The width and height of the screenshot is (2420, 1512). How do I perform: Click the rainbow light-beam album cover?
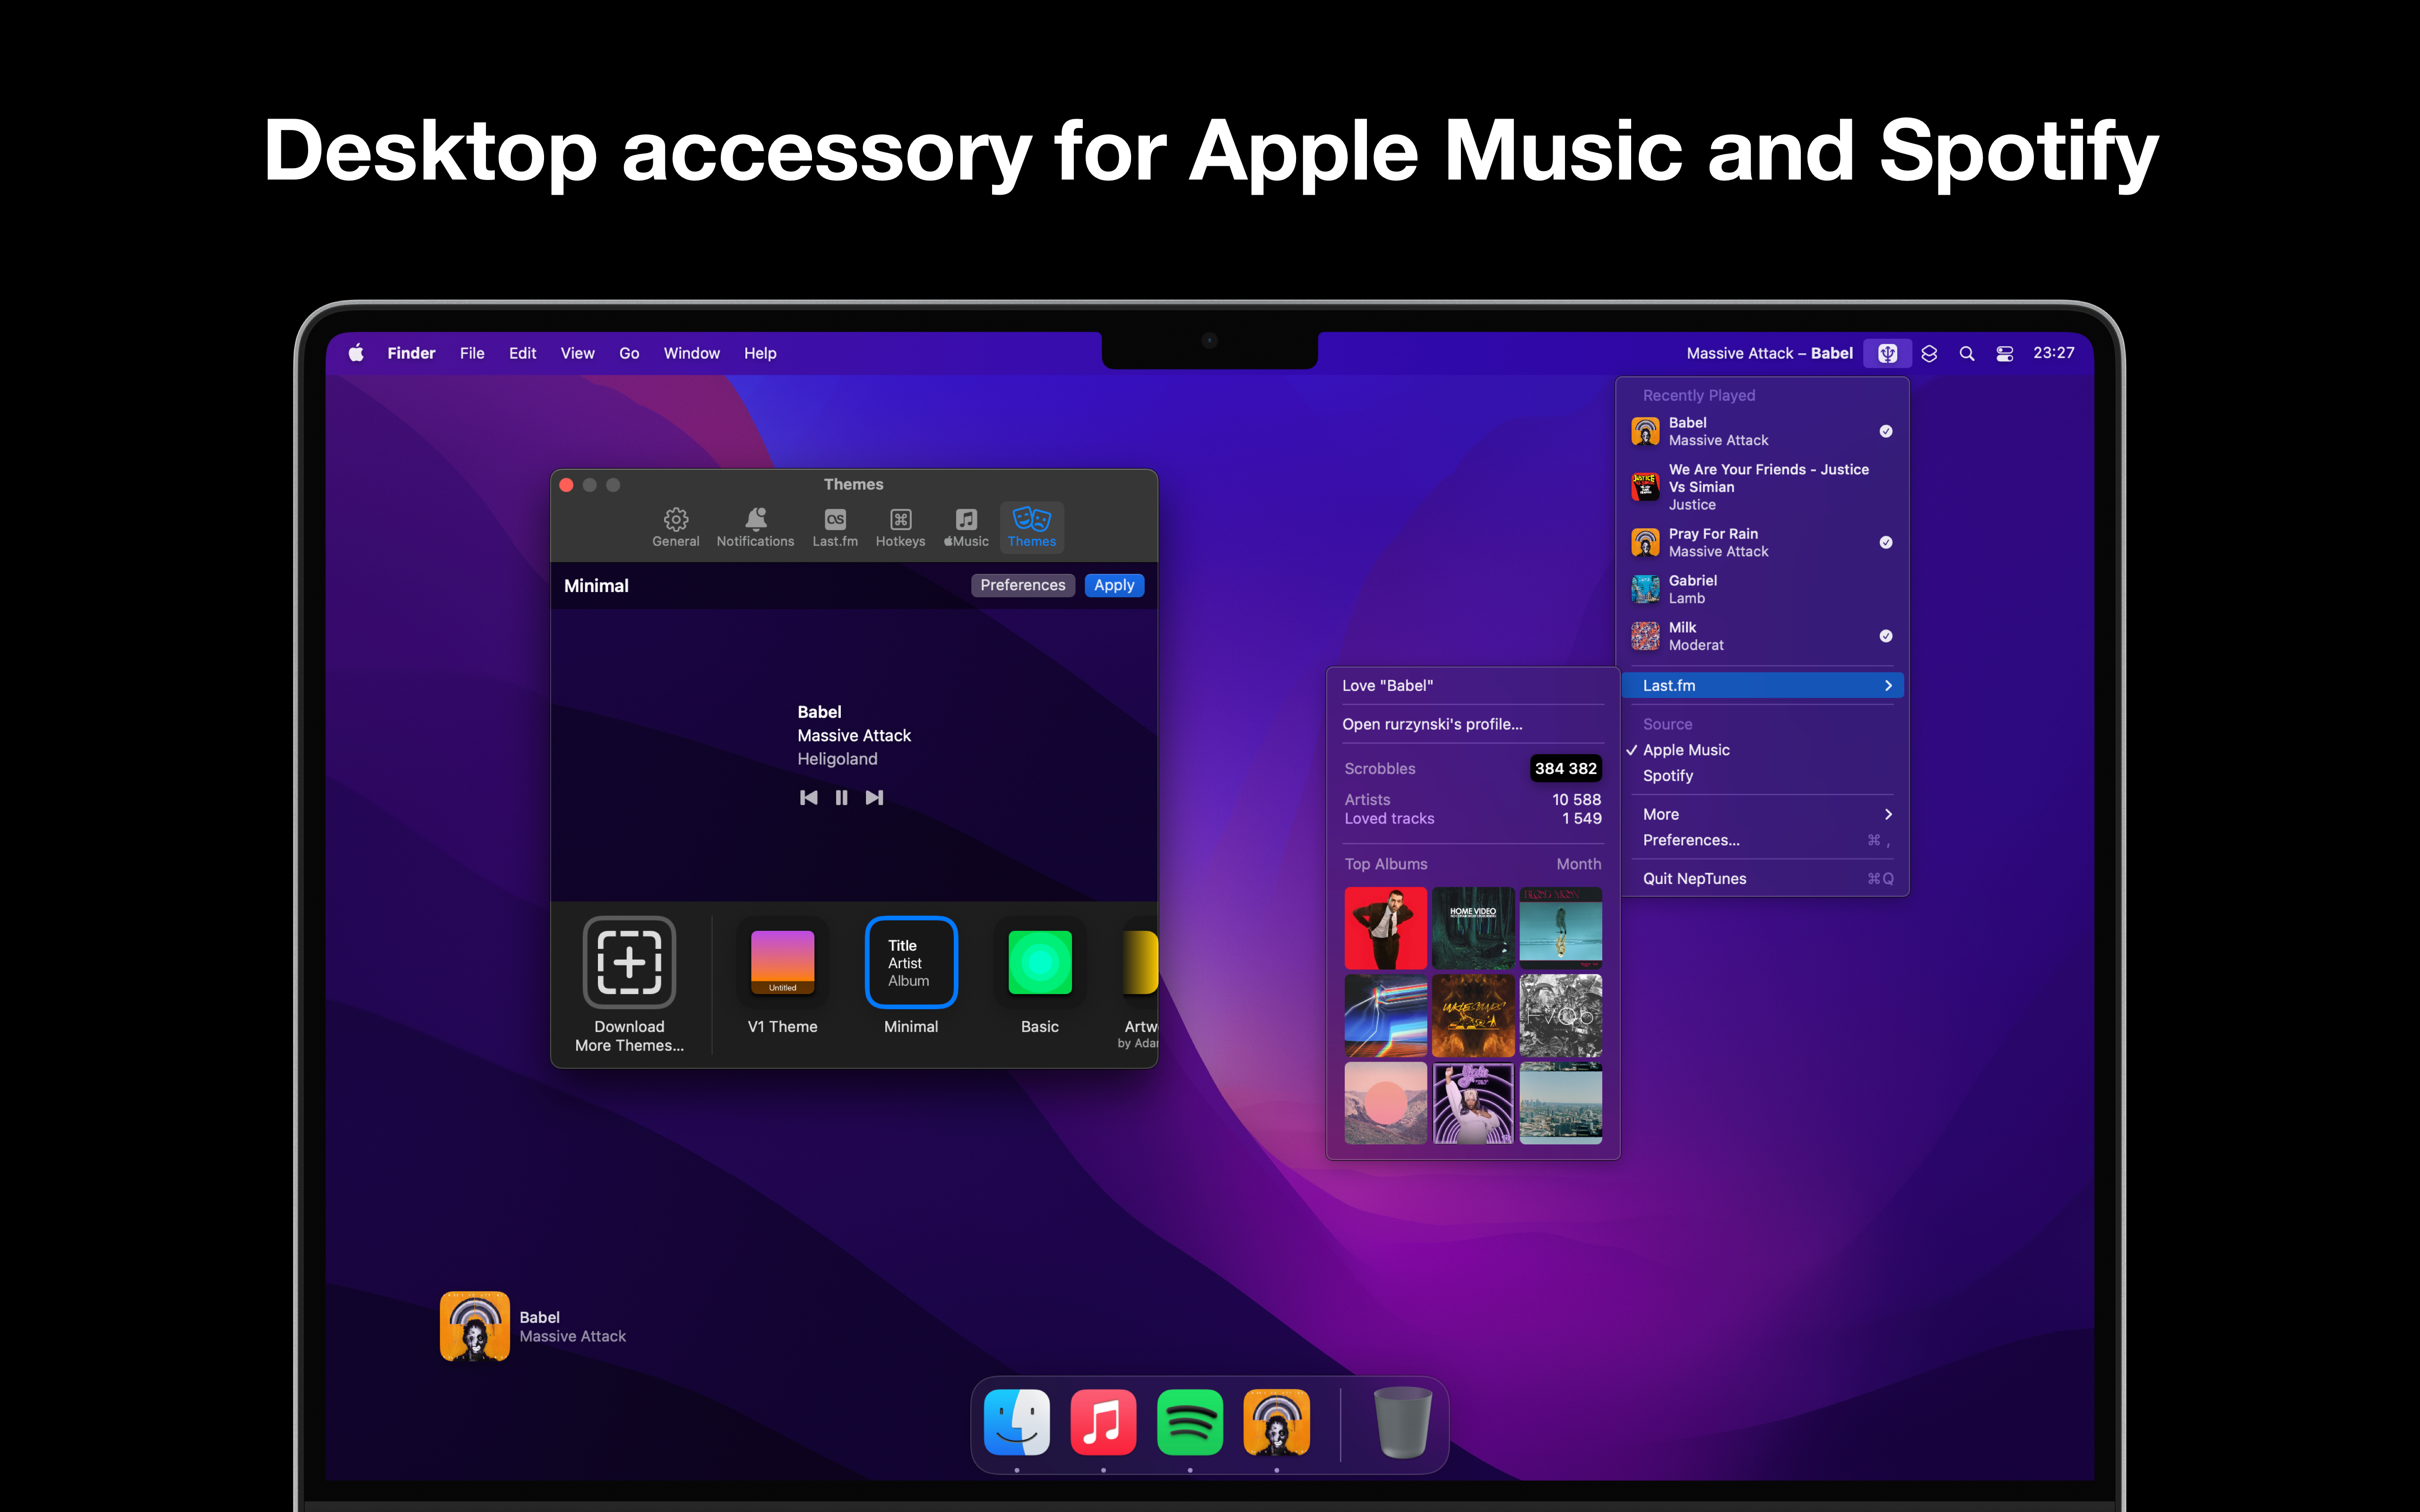click(1385, 1016)
